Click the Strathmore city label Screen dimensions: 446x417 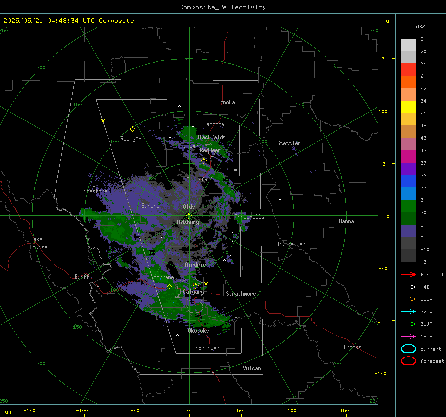pos(241,294)
